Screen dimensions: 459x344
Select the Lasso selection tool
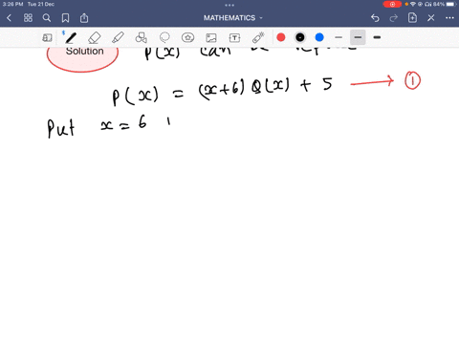pos(164,37)
